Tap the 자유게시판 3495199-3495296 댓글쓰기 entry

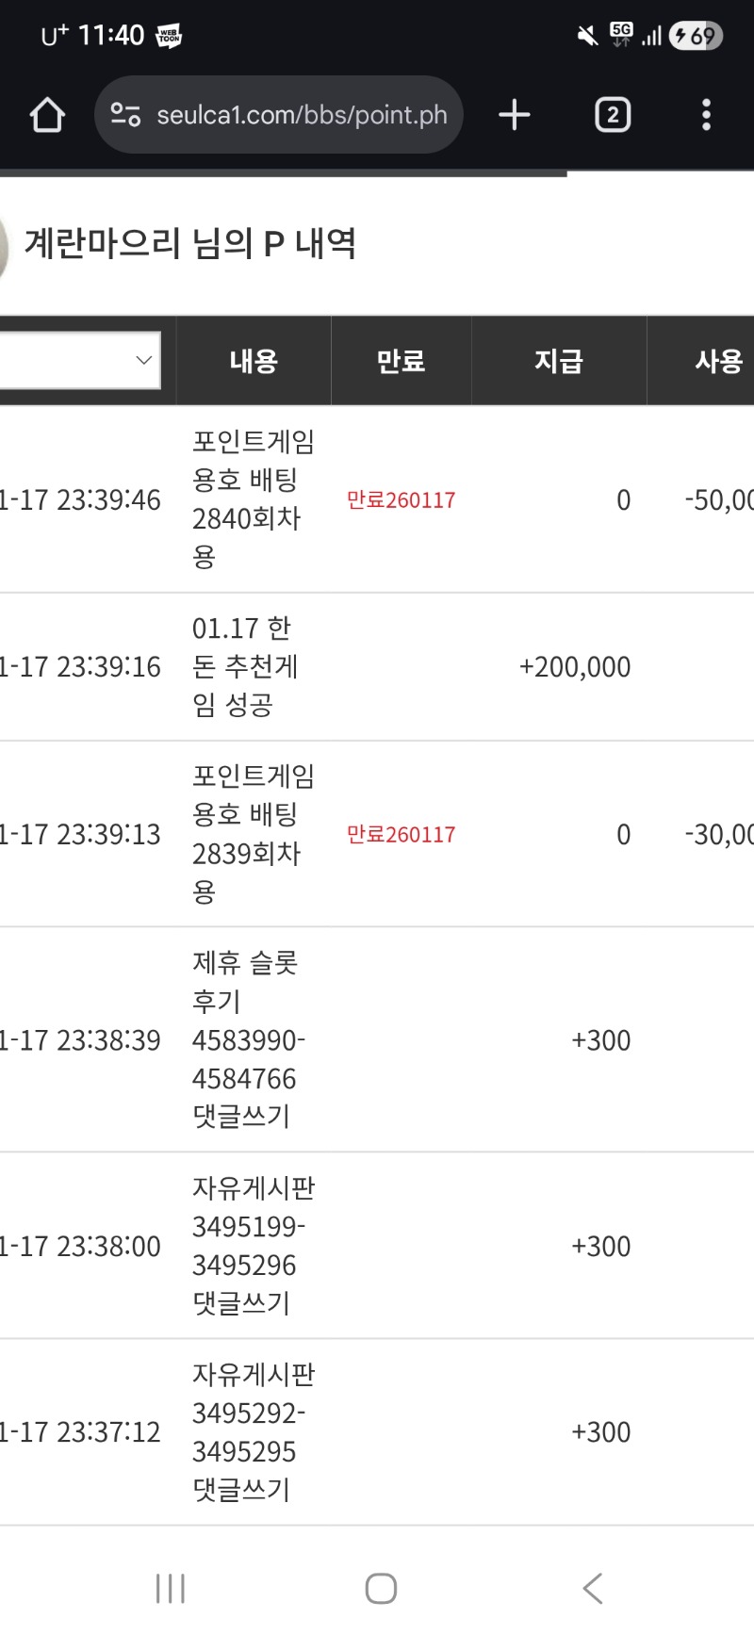(253, 1245)
